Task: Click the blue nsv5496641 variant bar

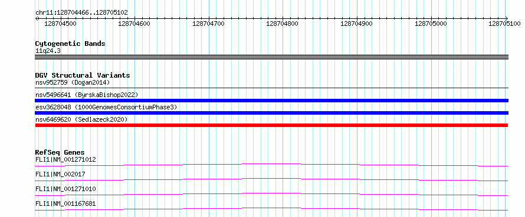Action: point(271,101)
